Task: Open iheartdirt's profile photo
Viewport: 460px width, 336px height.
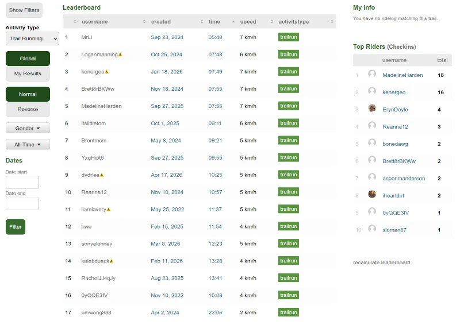Action: tap(372, 194)
